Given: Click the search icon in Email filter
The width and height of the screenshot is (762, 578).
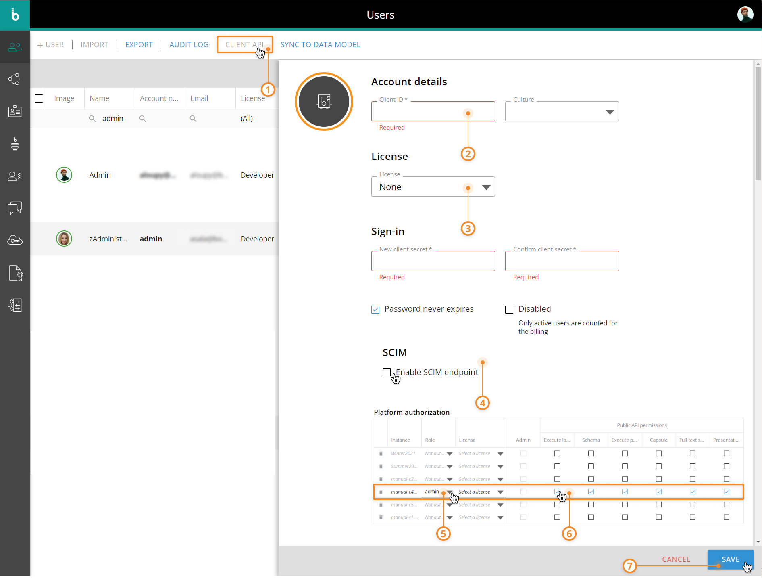Looking at the screenshot, I should pos(193,119).
